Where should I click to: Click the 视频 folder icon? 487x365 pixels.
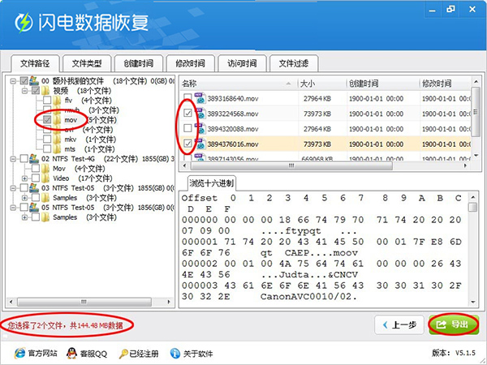tap(45, 91)
